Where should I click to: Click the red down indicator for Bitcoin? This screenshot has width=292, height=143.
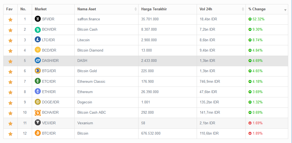tap(250, 133)
